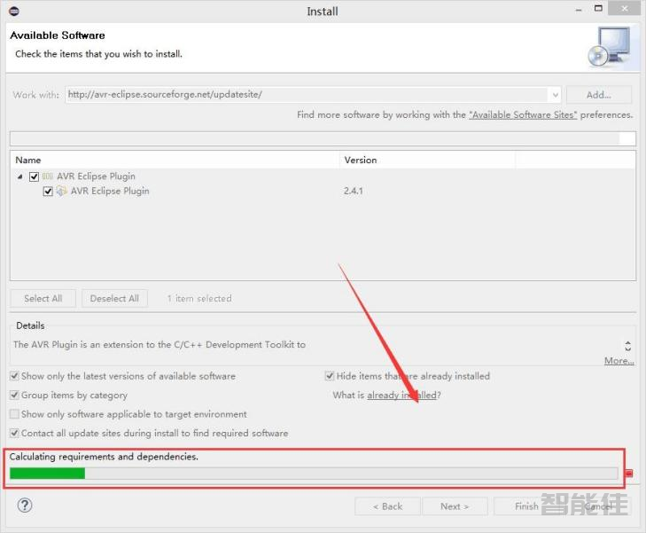Screen dimensions: 646x533
Task: Click the Details text scroll stepper
Action: [628, 346]
